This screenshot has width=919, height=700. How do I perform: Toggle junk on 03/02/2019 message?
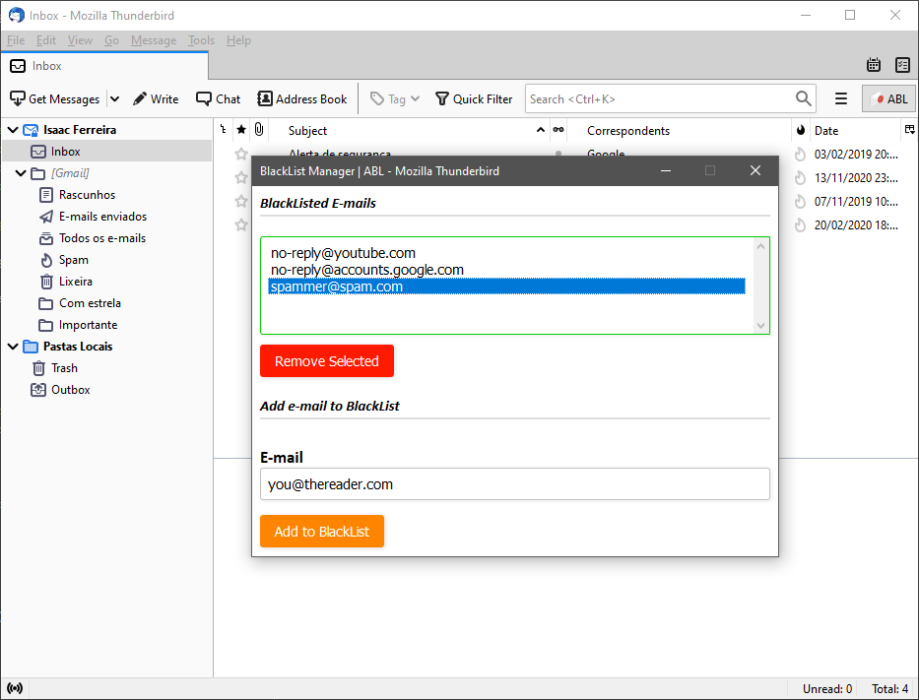coord(800,154)
